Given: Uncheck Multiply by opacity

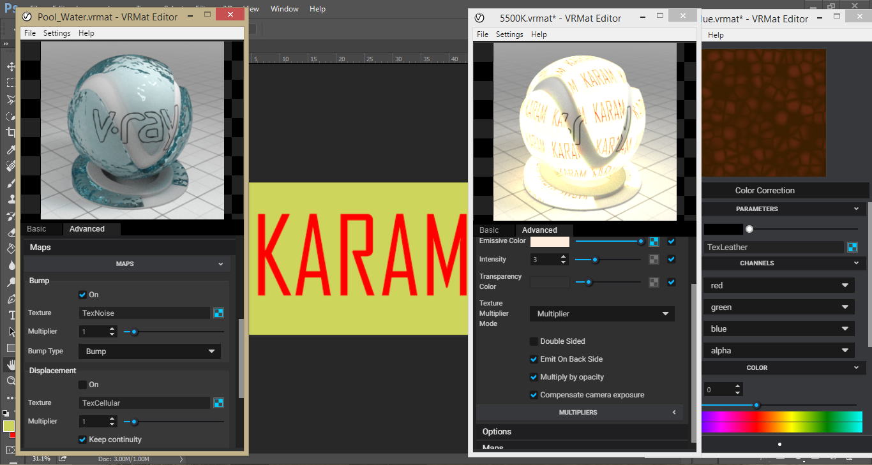Looking at the screenshot, I should pos(534,377).
